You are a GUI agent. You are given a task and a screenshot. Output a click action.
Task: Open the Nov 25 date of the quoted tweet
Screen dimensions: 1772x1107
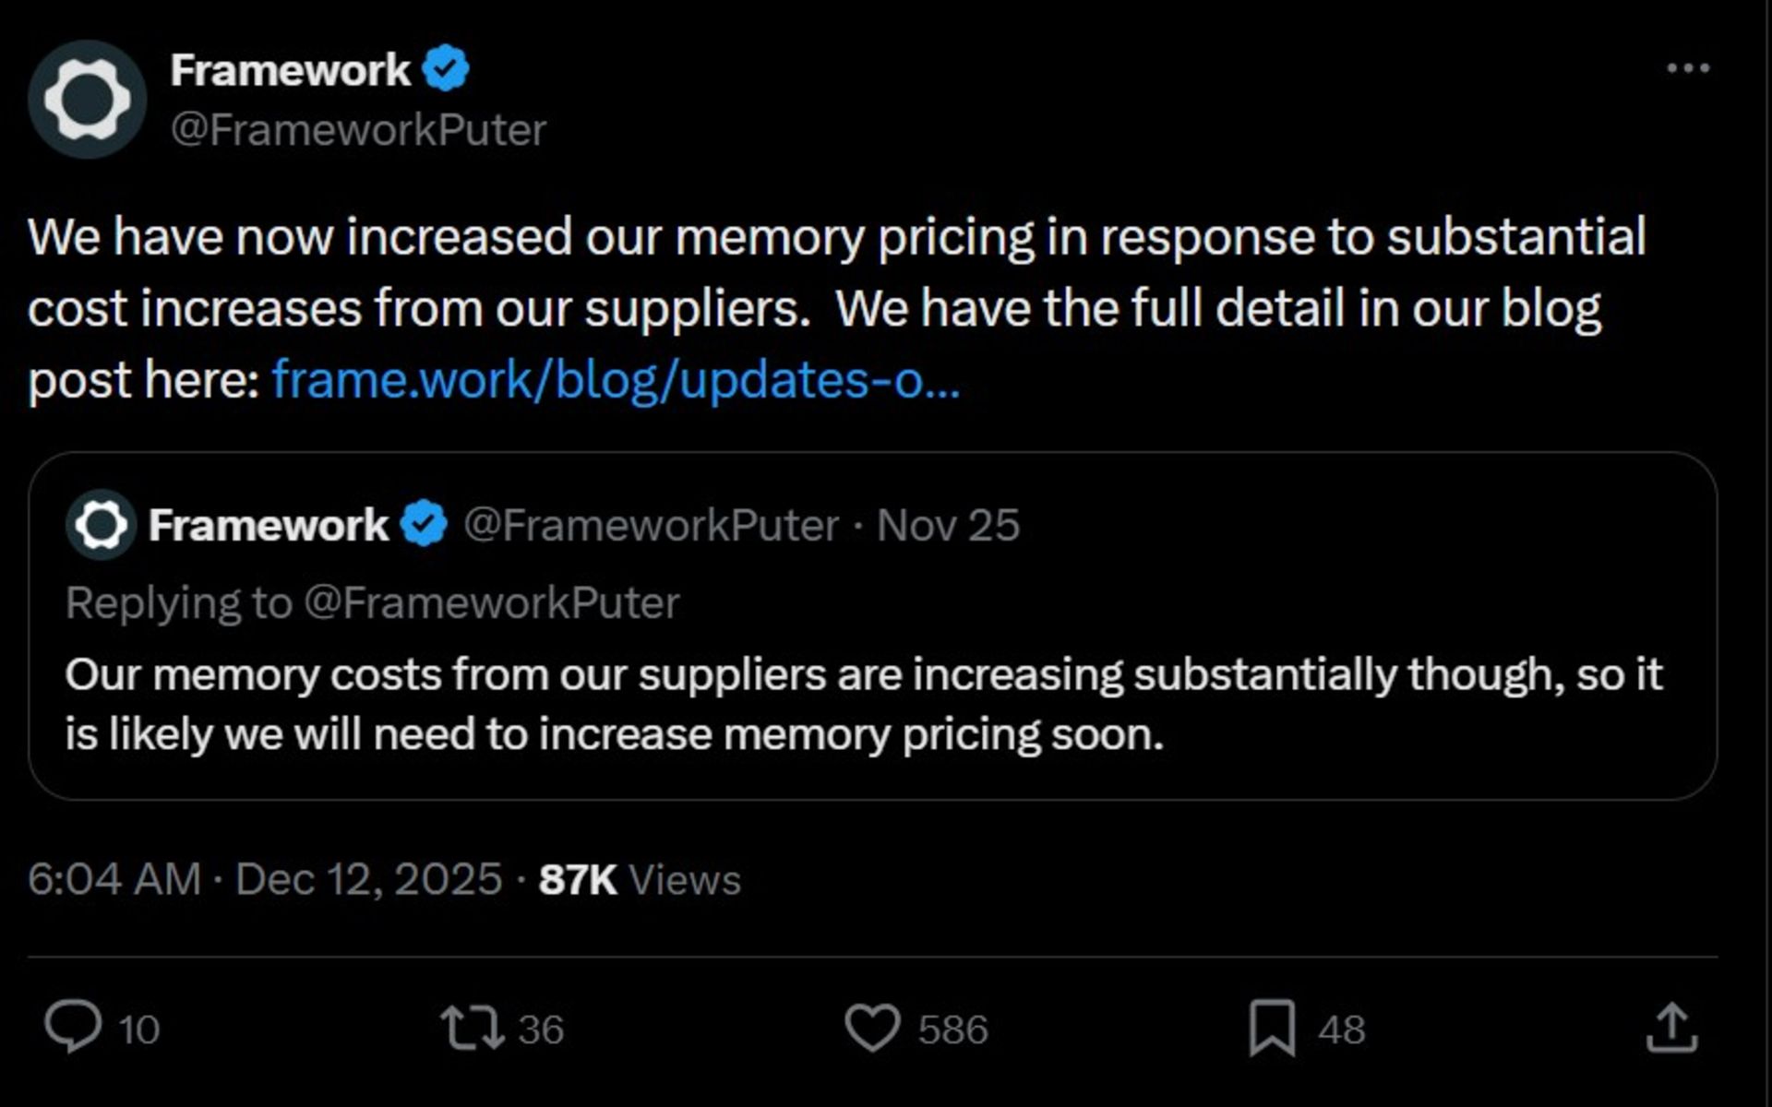pyautogui.click(x=948, y=526)
